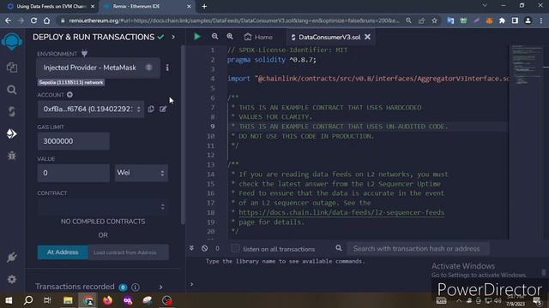Screen dimensions: 549x308
Task: Open the Contract selection dropdown
Action: pos(103,206)
